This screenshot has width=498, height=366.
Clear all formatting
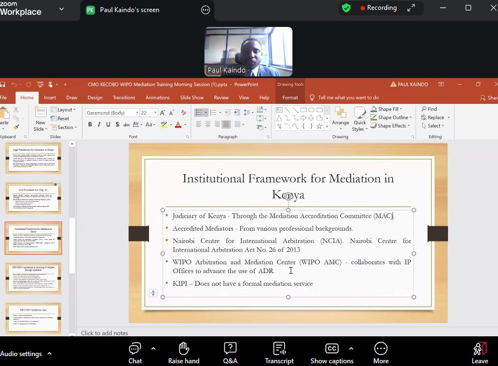(x=183, y=113)
